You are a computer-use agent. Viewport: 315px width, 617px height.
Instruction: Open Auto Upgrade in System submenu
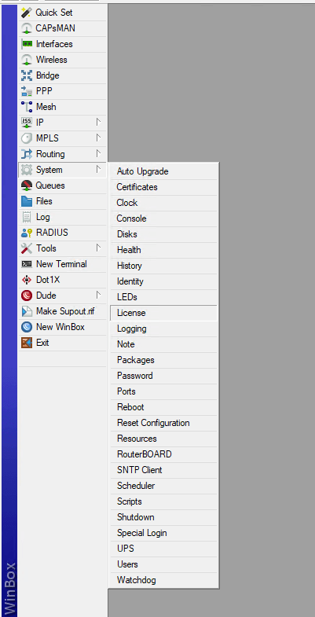(163, 171)
